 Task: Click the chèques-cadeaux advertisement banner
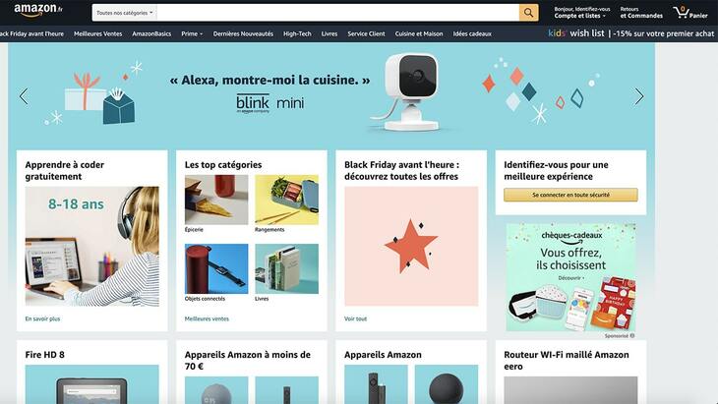[570, 277]
